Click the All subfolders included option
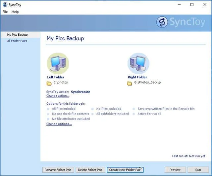The image size is (212, 176). (113, 114)
